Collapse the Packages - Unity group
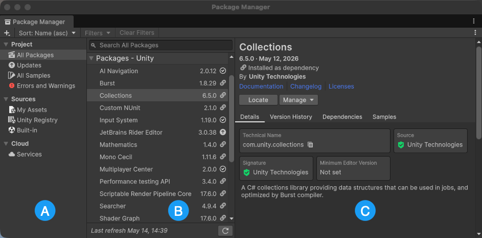 click(91, 58)
